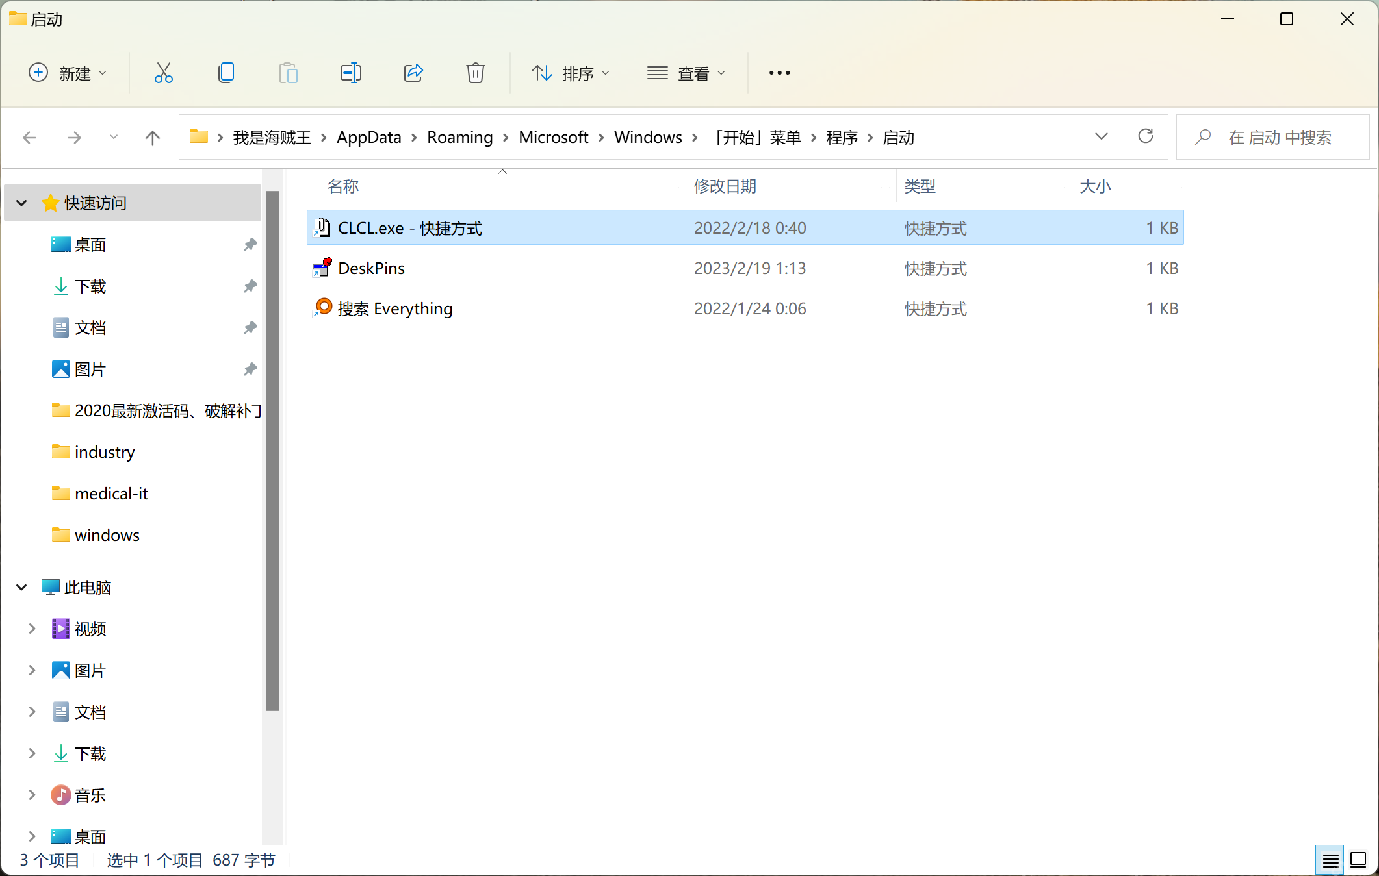Collapse the 此电脑 tree node
The image size is (1379, 876).
pos(21,588)
